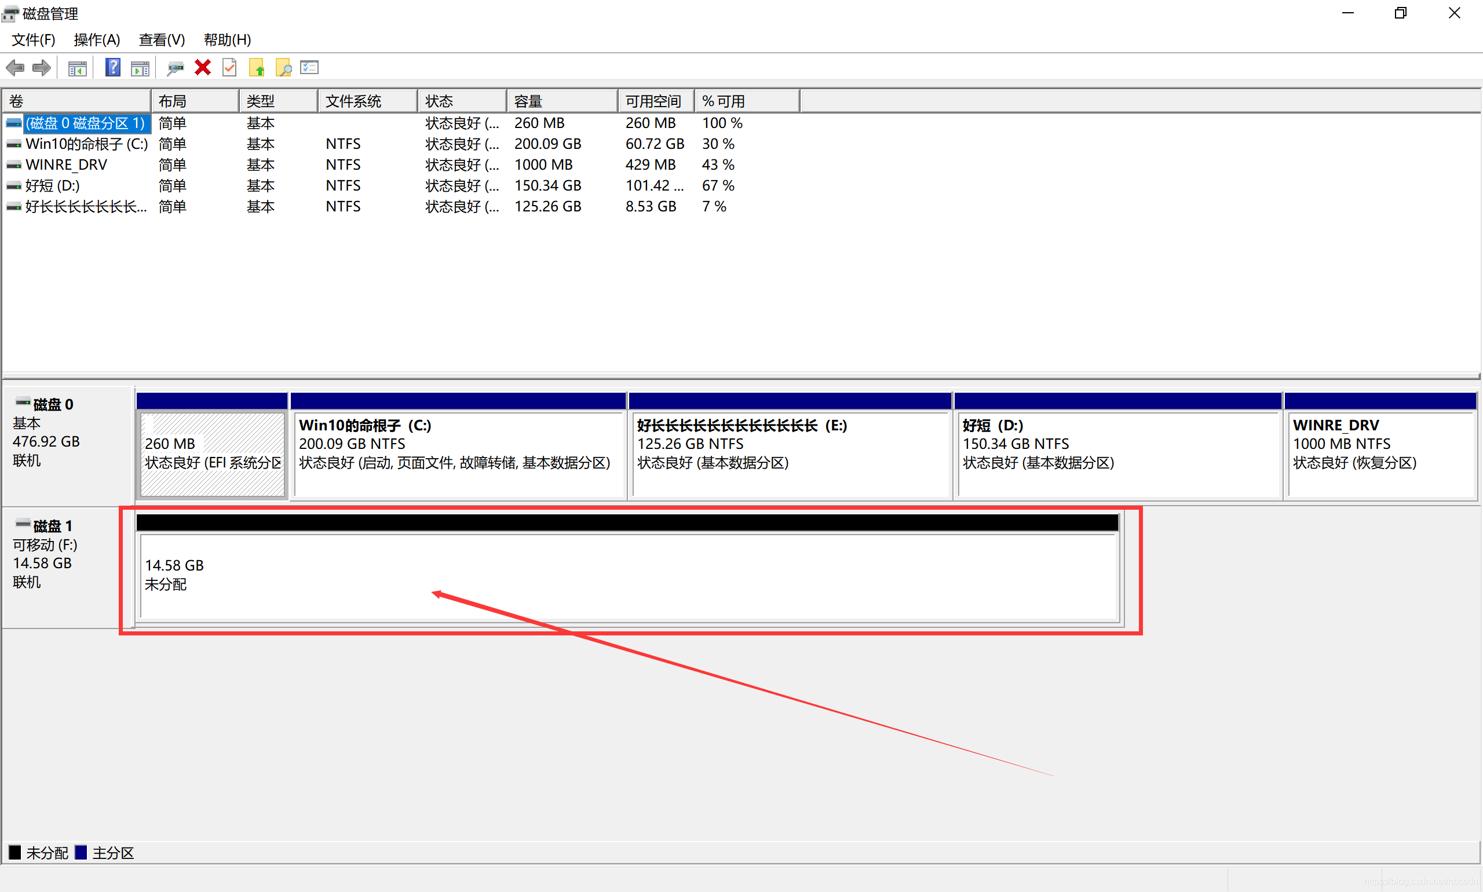
Task: Toggle the show/hide action pane icon
Action: (x=140, y=68)
